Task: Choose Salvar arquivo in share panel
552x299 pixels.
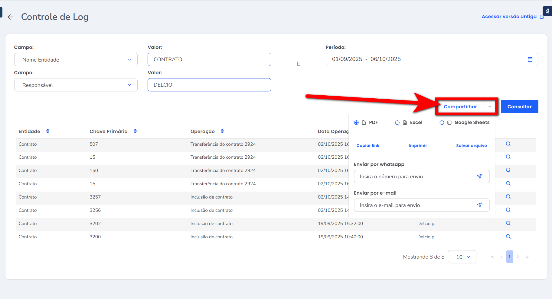Action: (471, 145)
